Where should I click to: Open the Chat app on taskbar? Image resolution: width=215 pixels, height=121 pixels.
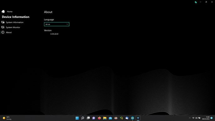tap(94, 118)
